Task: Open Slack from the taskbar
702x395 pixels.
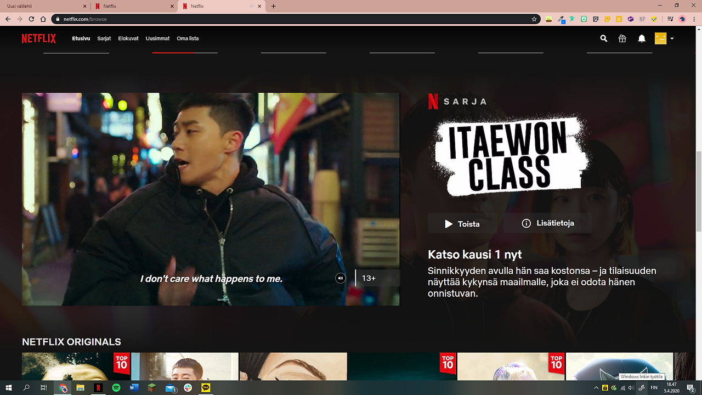Action: (x=188, y=388)
